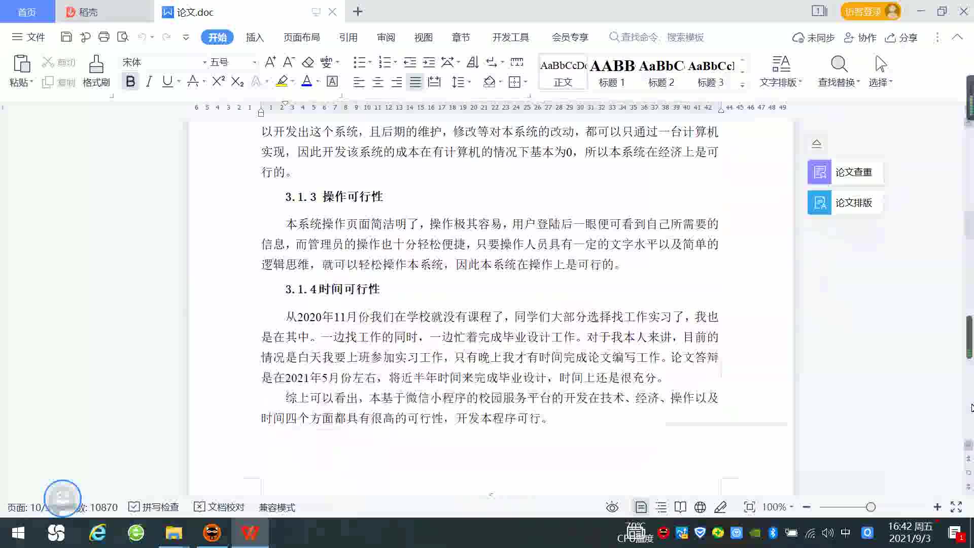974x548 pixels.
Task: Open the 插入 ribbon tab
Action: pyautogui.click(x=255, y=37)
